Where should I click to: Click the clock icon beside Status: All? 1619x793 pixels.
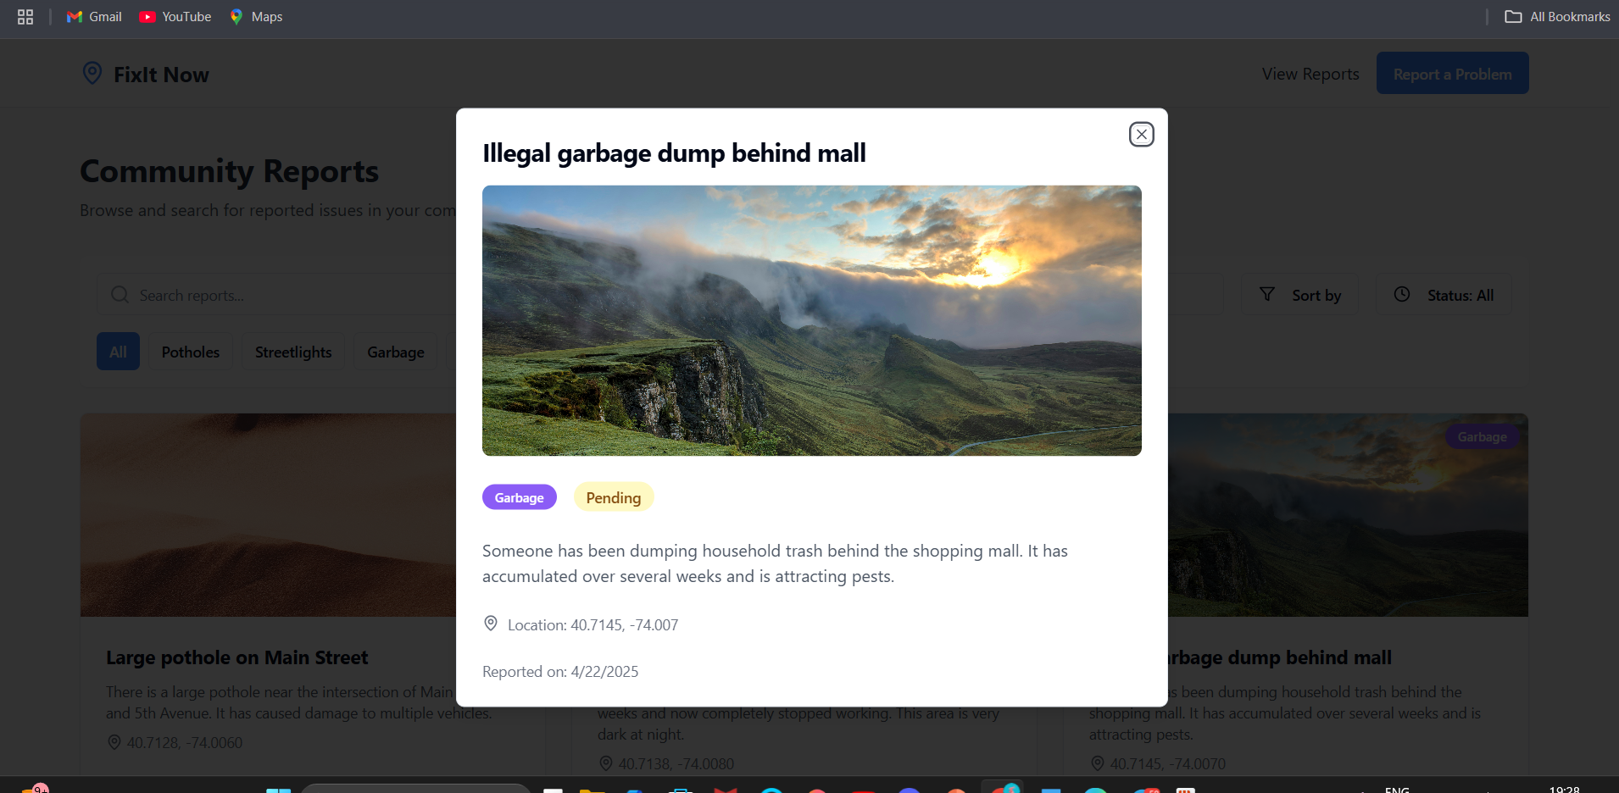point(1402,294)
